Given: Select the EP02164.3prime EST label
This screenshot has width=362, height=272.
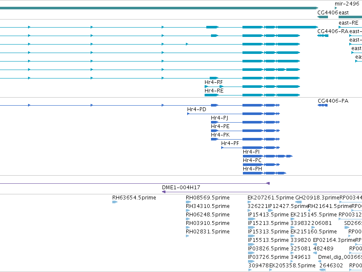Looking at the screenshot, I should tap(334, 240).
